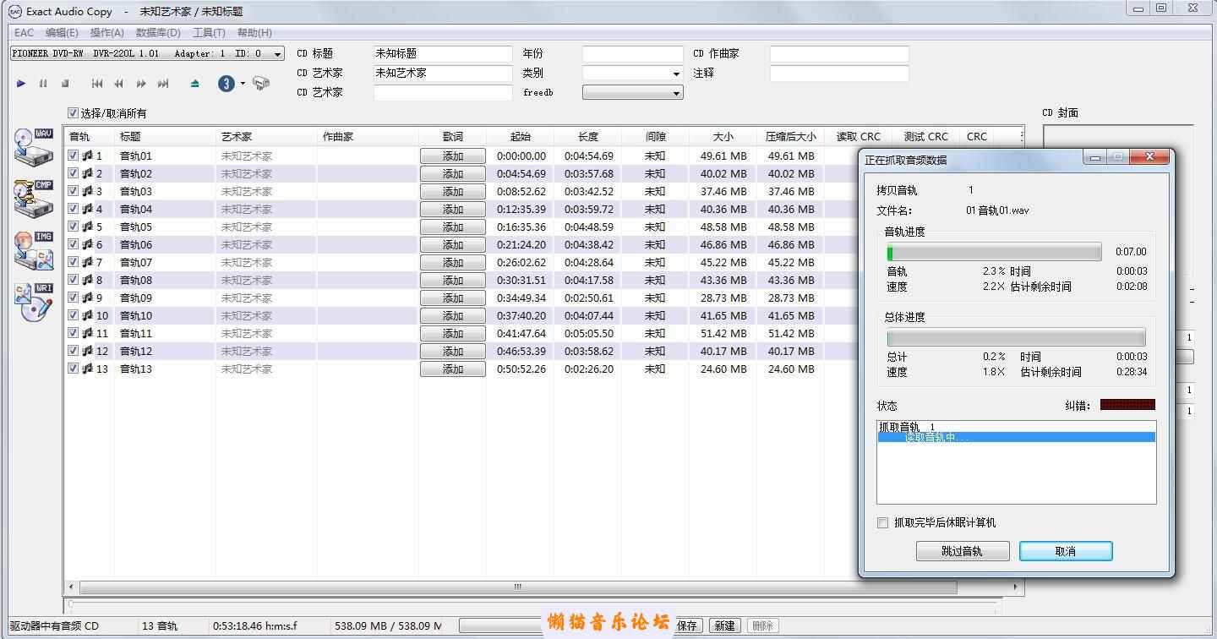Viewport: 1217px width, 639px height.
Task: Click the CMP compressed extract icon
Action: pos(34,199)
